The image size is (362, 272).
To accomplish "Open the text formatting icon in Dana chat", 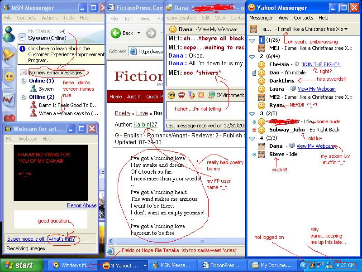I will tap(191, 95).
